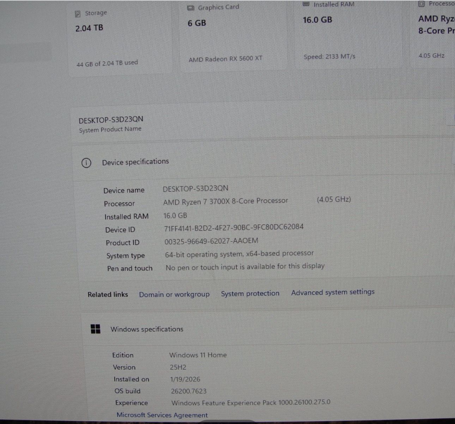Click the storage usage indicator showing 44 GB used
Viewport: 455px width, 424px height.
click(x=107, y=63)
